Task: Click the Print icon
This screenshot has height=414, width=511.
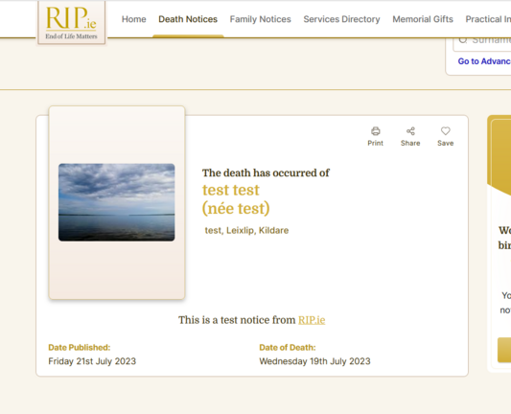Action: (376, 131)
